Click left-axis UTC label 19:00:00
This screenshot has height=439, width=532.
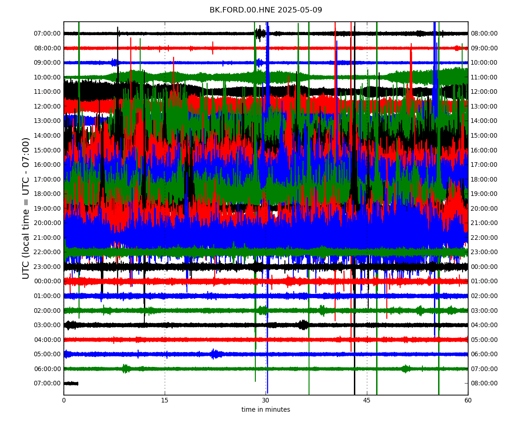[48, 208]
